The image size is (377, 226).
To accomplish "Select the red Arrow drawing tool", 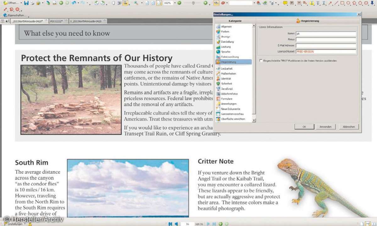I will pos(330,3).
